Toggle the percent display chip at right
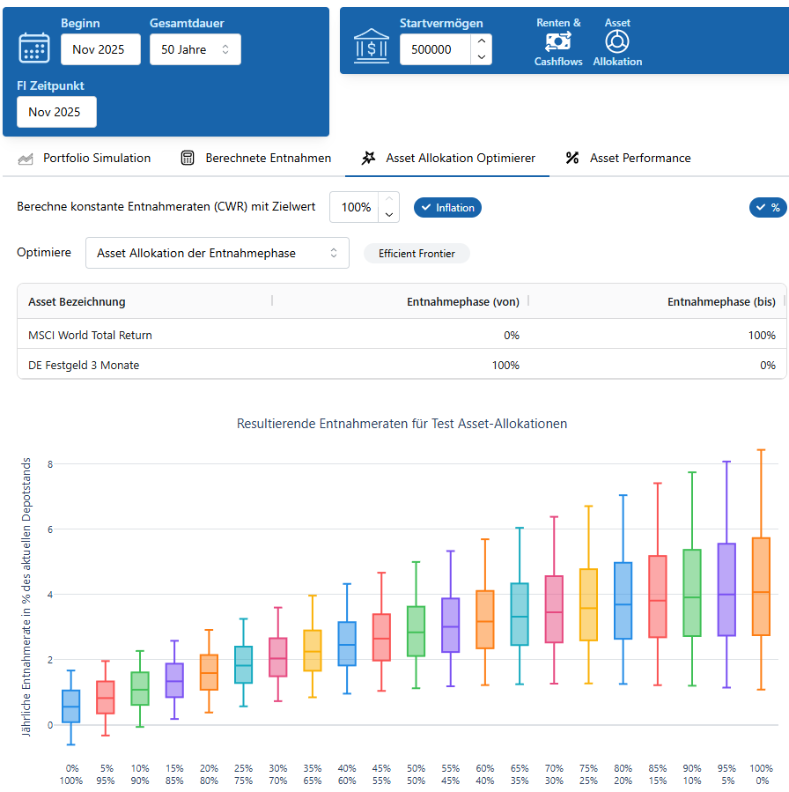Viewport: 789px width, 792px height. point(767,208)
